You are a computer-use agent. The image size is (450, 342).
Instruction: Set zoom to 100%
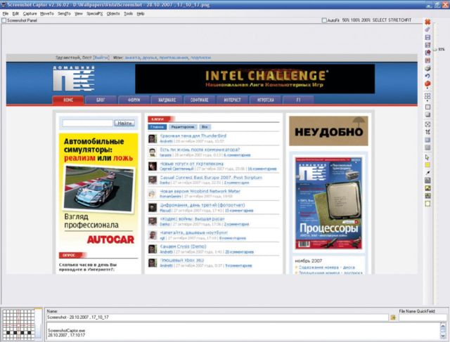pyautogui.click(x=355, y=20)
